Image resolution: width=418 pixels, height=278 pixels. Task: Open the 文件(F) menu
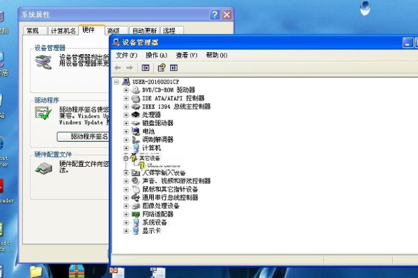click(126, 55)
